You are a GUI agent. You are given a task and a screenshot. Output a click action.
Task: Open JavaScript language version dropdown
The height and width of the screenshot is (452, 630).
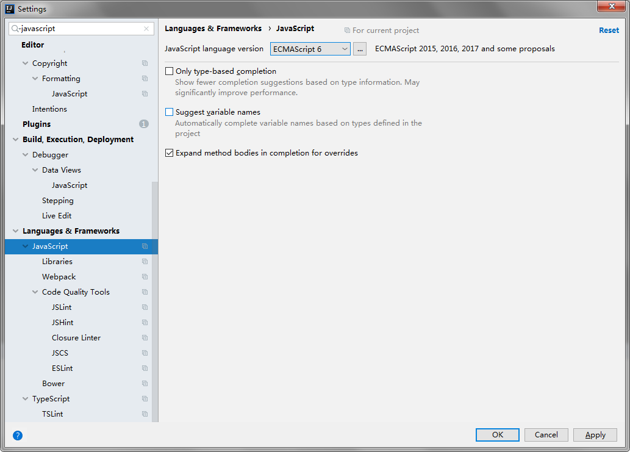310,49
